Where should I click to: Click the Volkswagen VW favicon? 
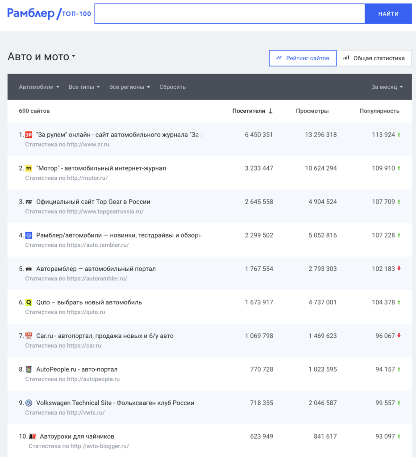point(29,403)
